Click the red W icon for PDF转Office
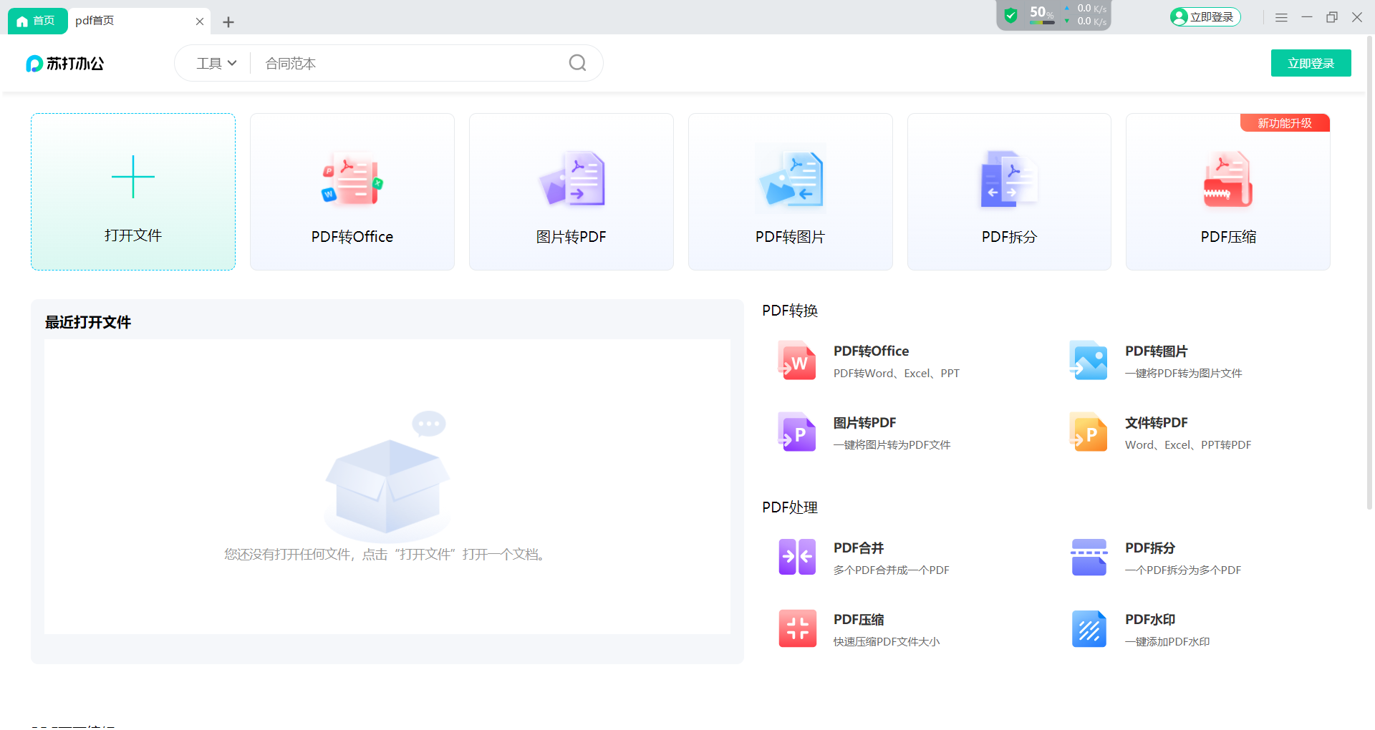The width and height of the screenshot is (1375, 730). (797, 360)
